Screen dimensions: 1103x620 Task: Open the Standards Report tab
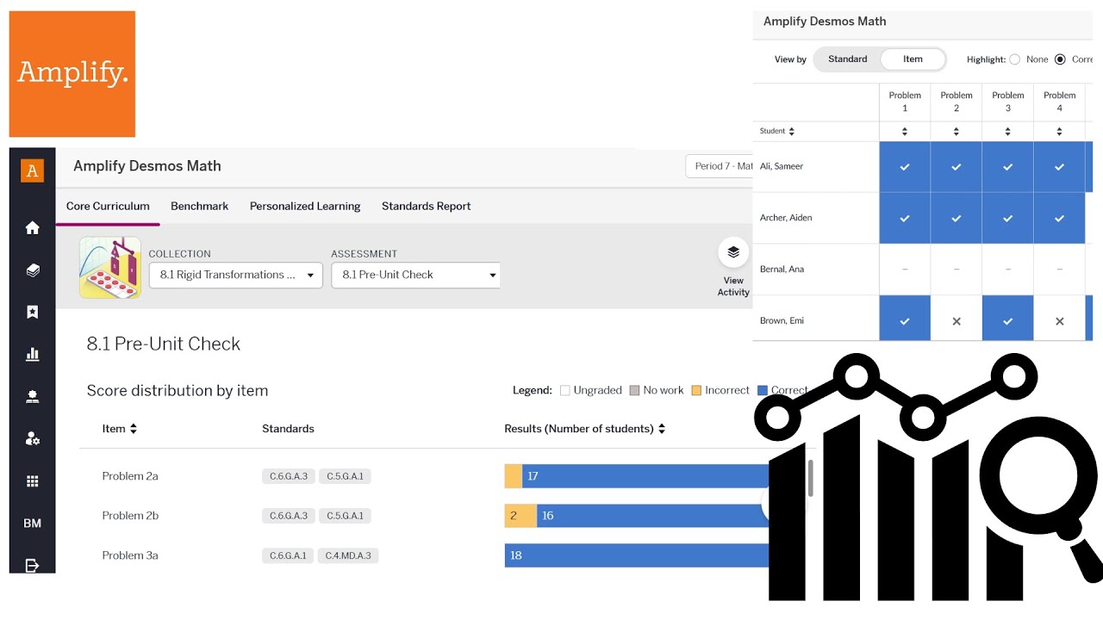pyautogui.click(x=427, y=207)
